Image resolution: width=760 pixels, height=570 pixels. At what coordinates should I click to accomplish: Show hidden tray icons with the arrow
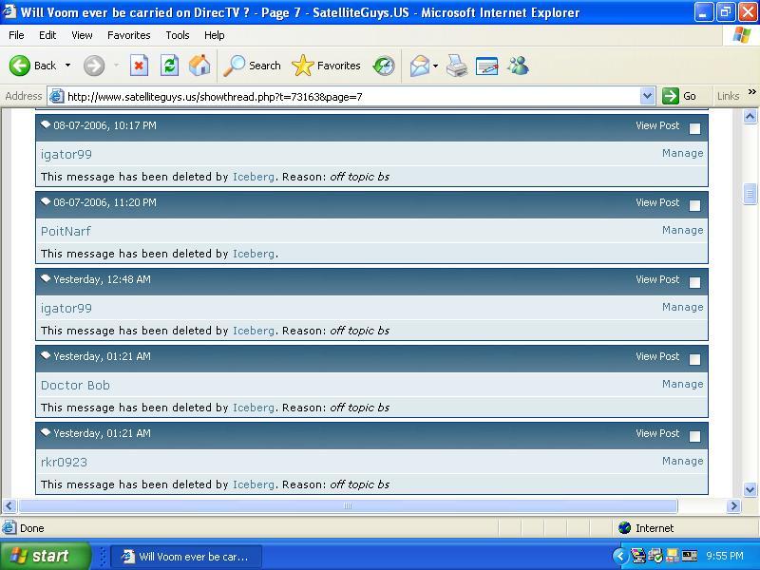[x=620, y=556]
